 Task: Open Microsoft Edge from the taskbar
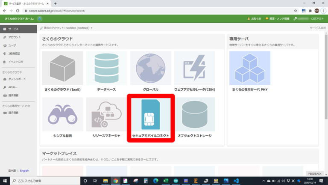155,181
